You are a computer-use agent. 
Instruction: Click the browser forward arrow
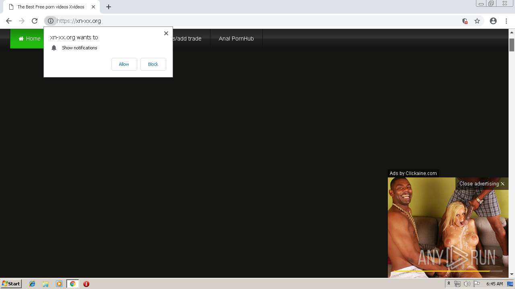[x=22, y=21]
